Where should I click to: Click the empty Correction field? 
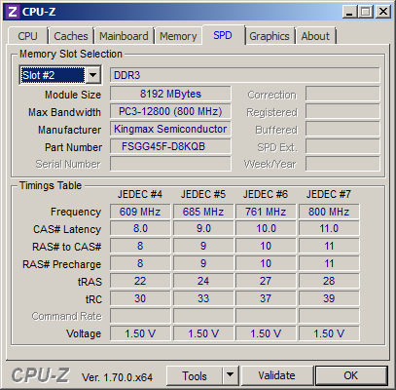[x=342, y=94]
